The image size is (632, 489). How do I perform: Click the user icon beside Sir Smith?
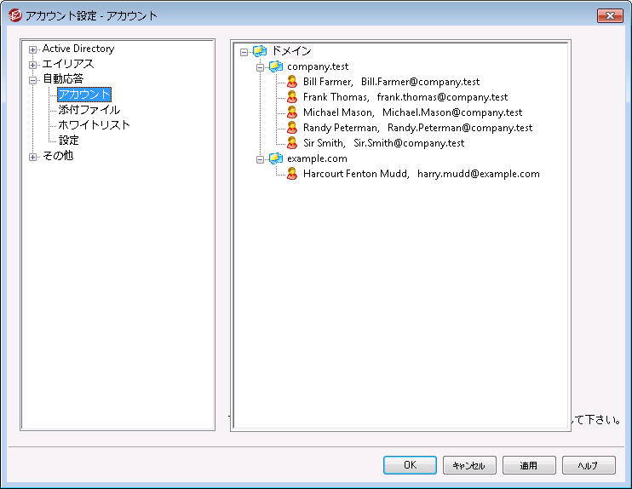point(292,143)
